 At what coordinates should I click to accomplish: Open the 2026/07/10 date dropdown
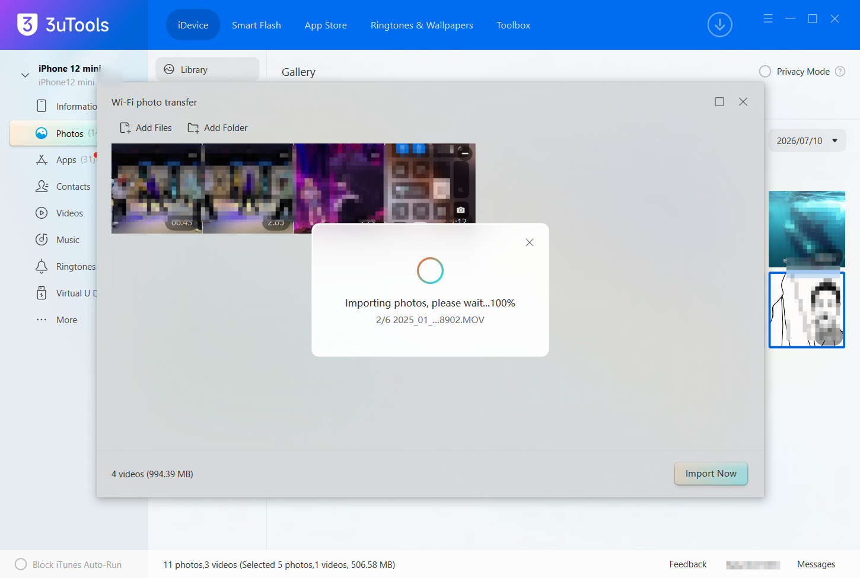pos(807,140)
